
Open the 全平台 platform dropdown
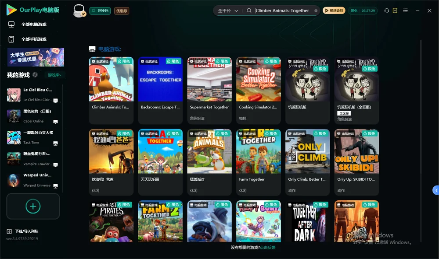click(x=228, y=10)
